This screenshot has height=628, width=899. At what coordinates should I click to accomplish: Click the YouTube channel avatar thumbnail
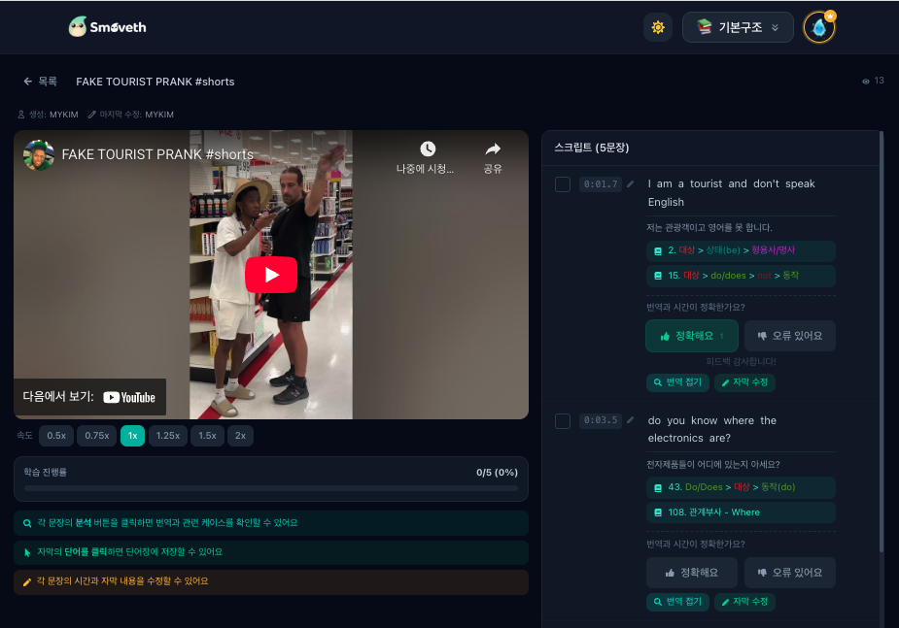(x=39, y=154)
